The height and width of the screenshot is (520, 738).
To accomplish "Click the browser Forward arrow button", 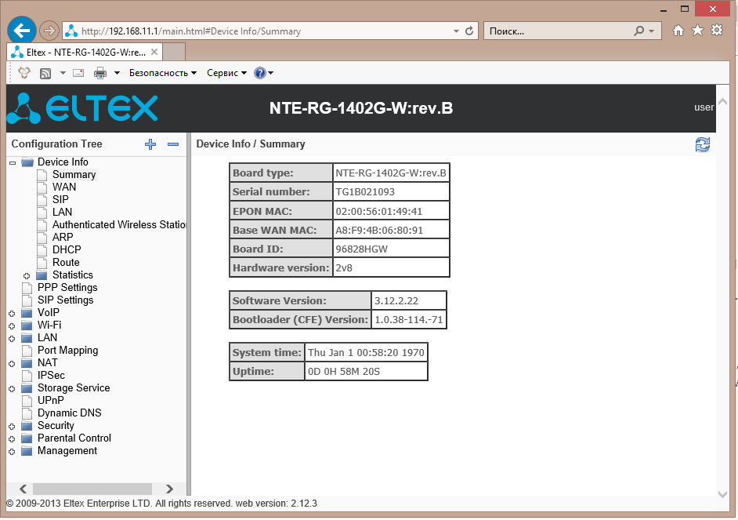I will click(x=49, y=31).
